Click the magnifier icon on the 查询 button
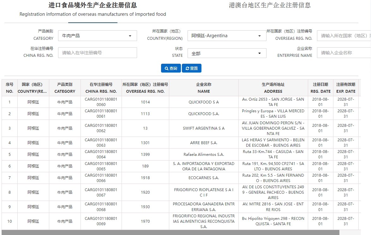Screen dimensions: 371x235 (167, 68)
